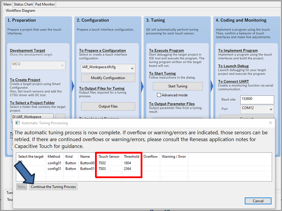Viewport: 282px width, 211px height.
Task: Open the IAR_Workspace.tifcfg configuration dropdown
Action: point(132,68)
